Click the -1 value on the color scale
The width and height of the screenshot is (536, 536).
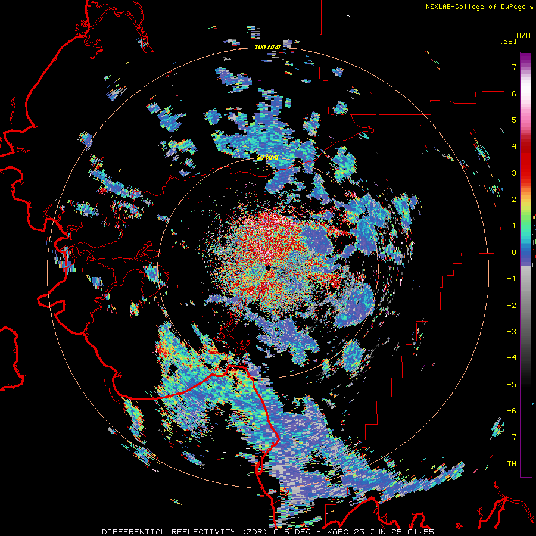pos(512,279)
